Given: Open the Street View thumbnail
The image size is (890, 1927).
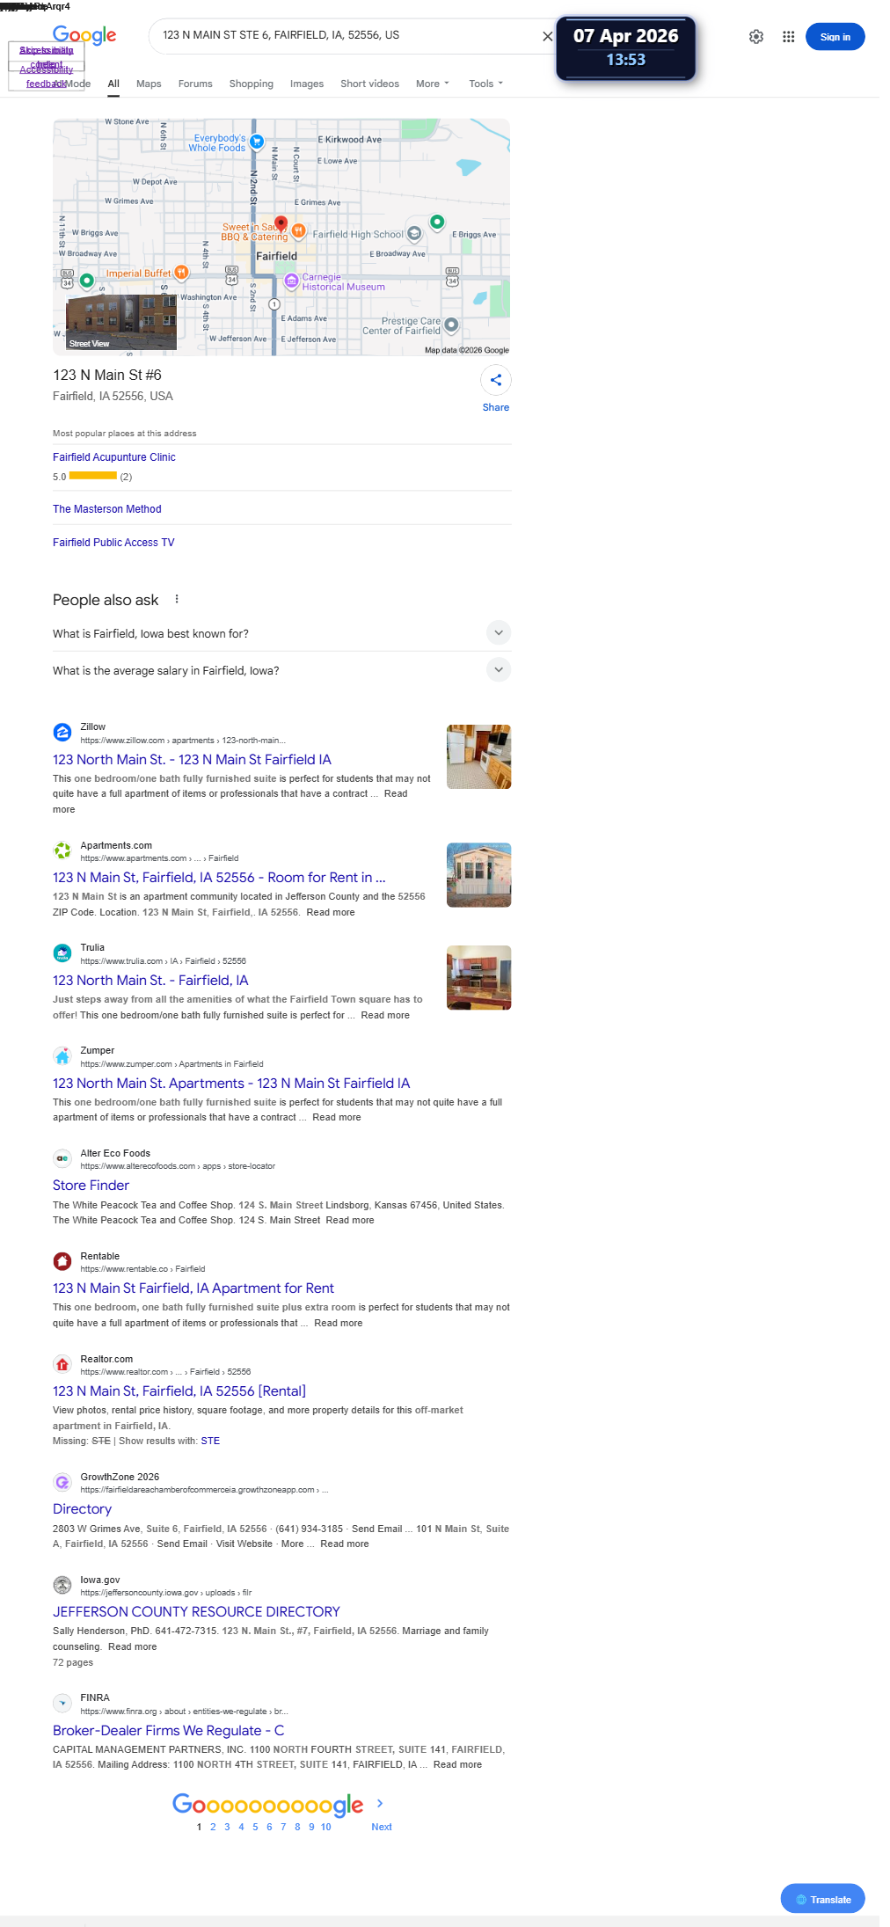Looking at the screenshot, I should tap(121, 323).
